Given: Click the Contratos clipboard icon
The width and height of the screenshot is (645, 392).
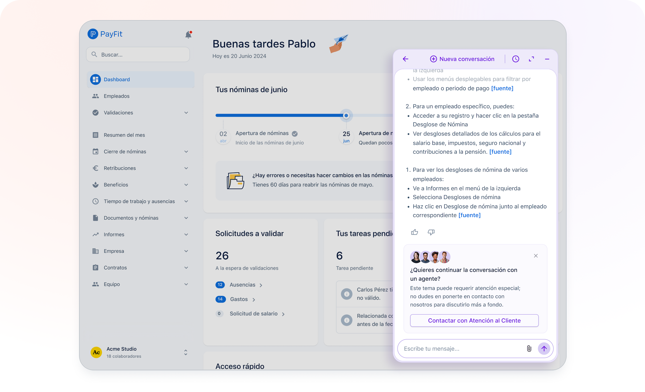Looking at the screenshot, I should tap(96, 268).
